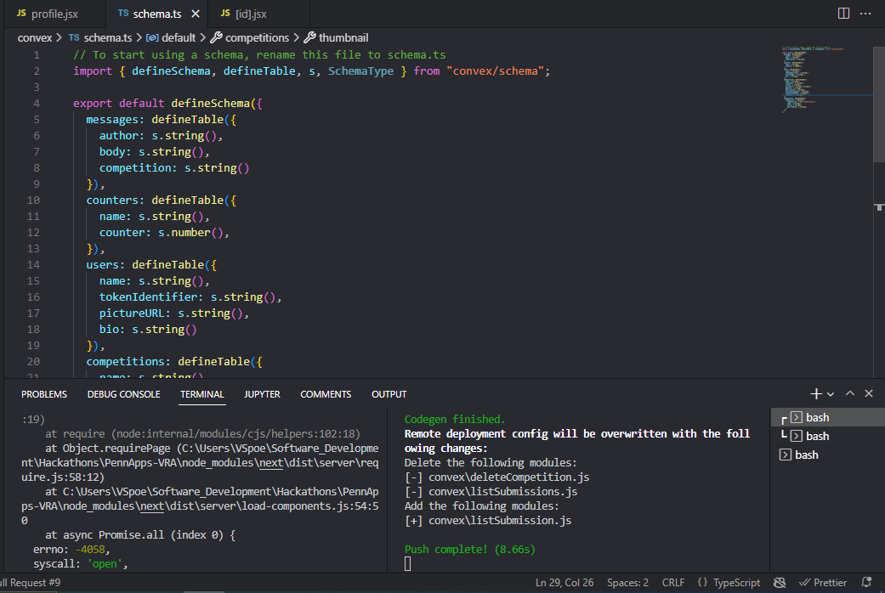Click the terminal cursor prompt in right pane
The height and width of the screenshot is (593, 885).
[408, 563]
